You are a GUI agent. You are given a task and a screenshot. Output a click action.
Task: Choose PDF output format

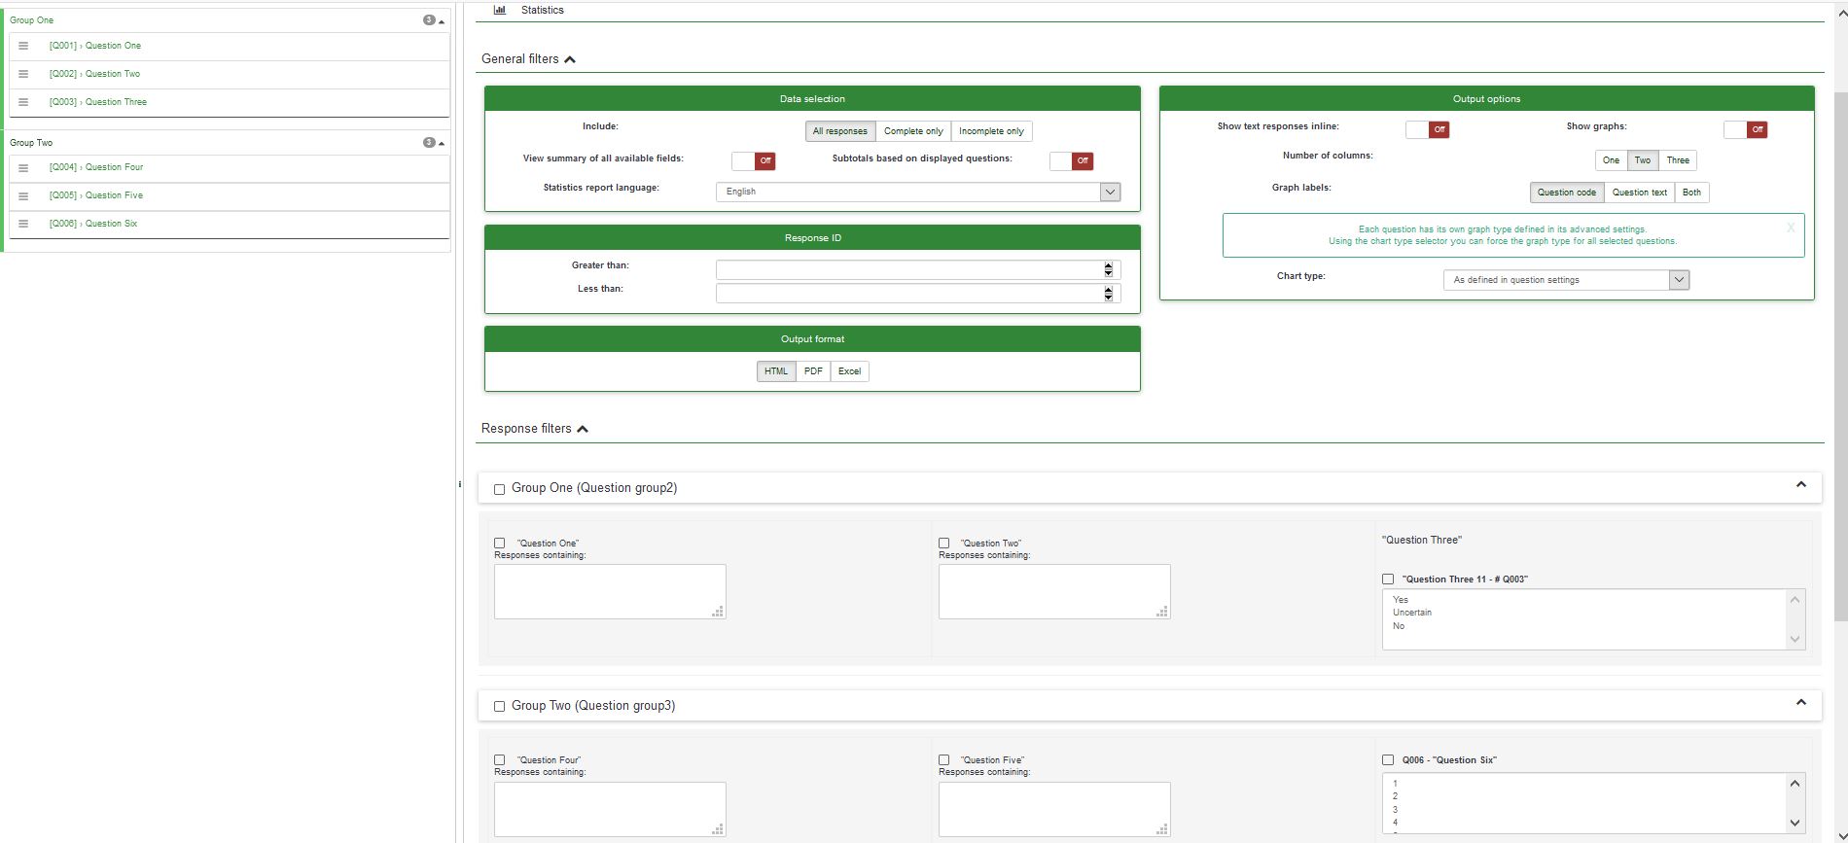(813, 371)
